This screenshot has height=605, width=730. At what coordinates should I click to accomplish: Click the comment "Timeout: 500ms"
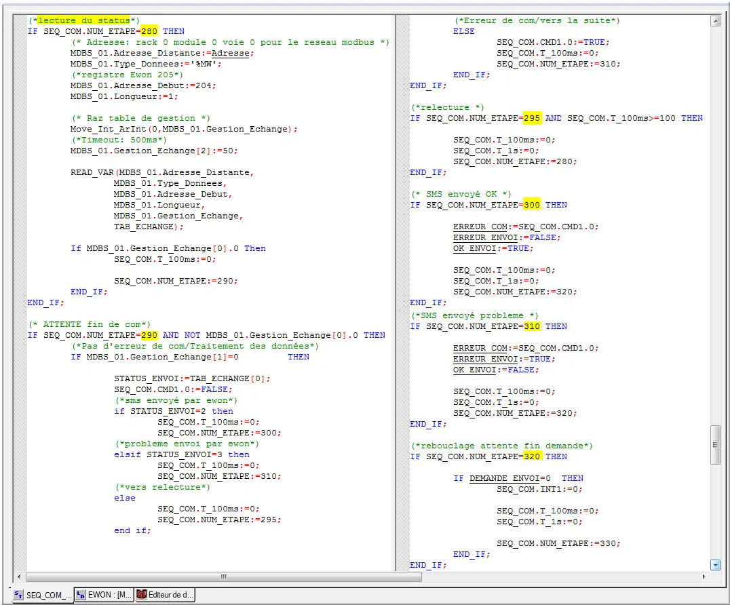[119, 140]
